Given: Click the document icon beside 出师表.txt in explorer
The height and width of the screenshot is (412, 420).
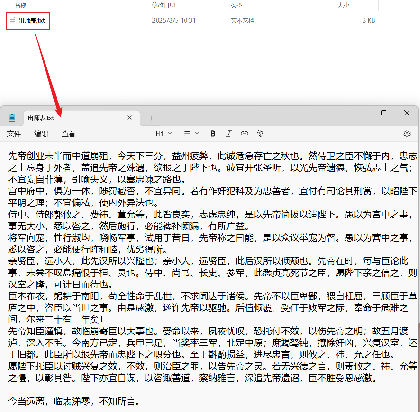Looking at the screenshot, I should (12, 20).
